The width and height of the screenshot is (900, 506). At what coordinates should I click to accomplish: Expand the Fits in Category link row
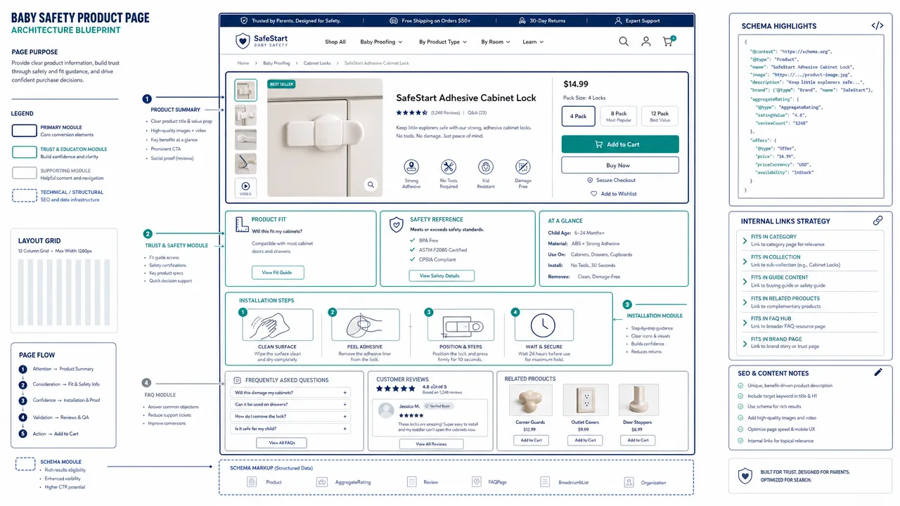[809, 240]
